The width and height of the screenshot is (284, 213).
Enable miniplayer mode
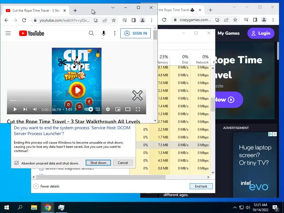118,109
